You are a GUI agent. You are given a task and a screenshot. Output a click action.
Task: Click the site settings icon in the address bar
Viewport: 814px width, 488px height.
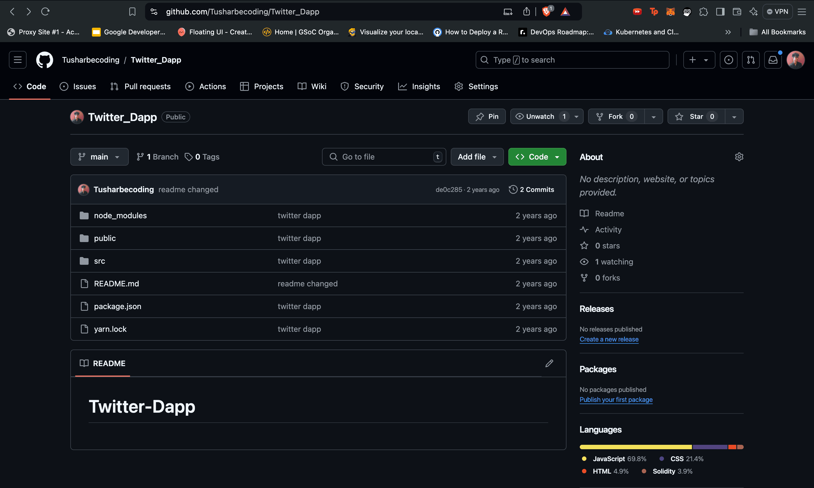(x=154, y=12)
